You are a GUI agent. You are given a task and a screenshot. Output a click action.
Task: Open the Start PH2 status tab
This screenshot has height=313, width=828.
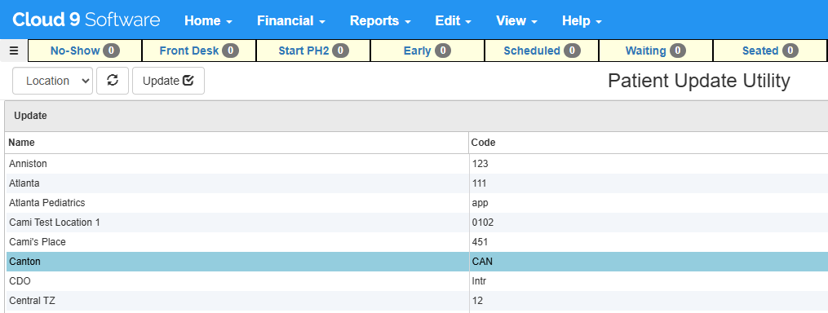click(x=313, y=51)
